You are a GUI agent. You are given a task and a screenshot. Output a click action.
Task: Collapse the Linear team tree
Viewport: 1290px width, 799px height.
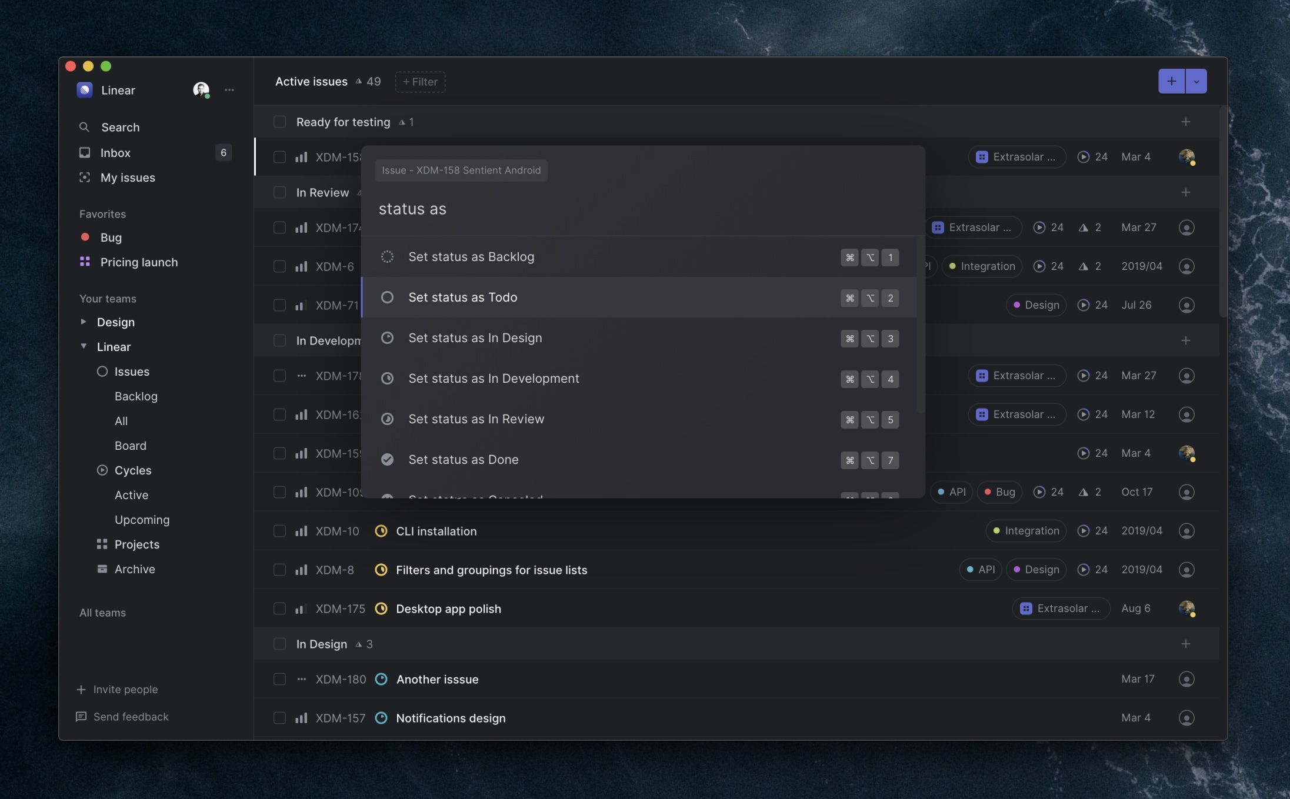click(x=83, y=346)
